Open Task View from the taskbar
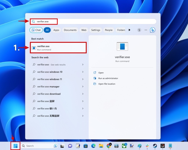Screen dimensions: 188x150 coord(62,146)
